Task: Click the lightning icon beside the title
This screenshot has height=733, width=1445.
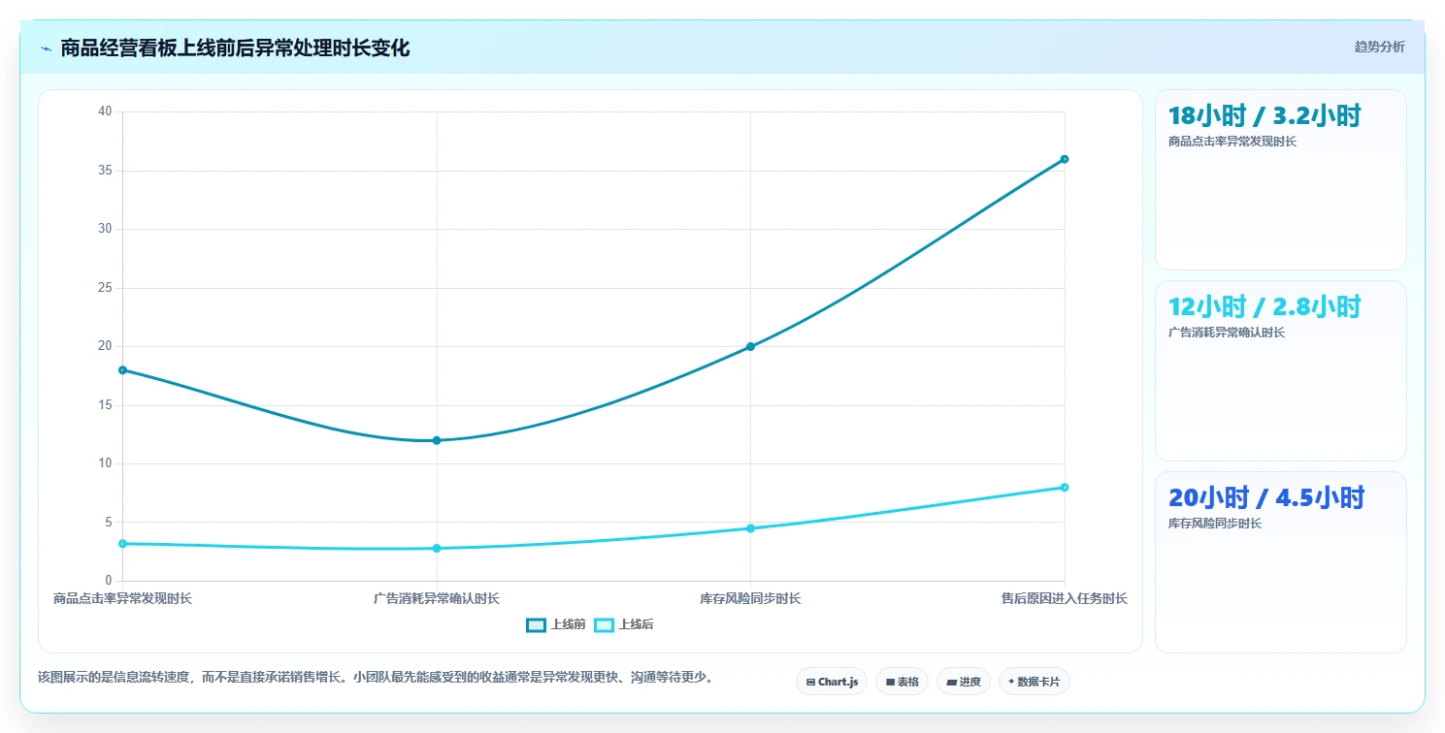Action: [46, 48]
